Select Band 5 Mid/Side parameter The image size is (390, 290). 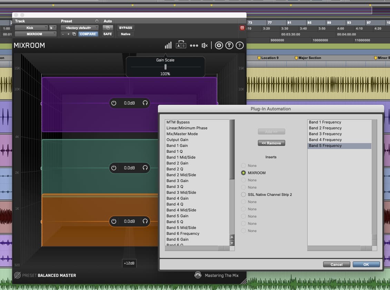pyautogui.click(x=181, y=228)
